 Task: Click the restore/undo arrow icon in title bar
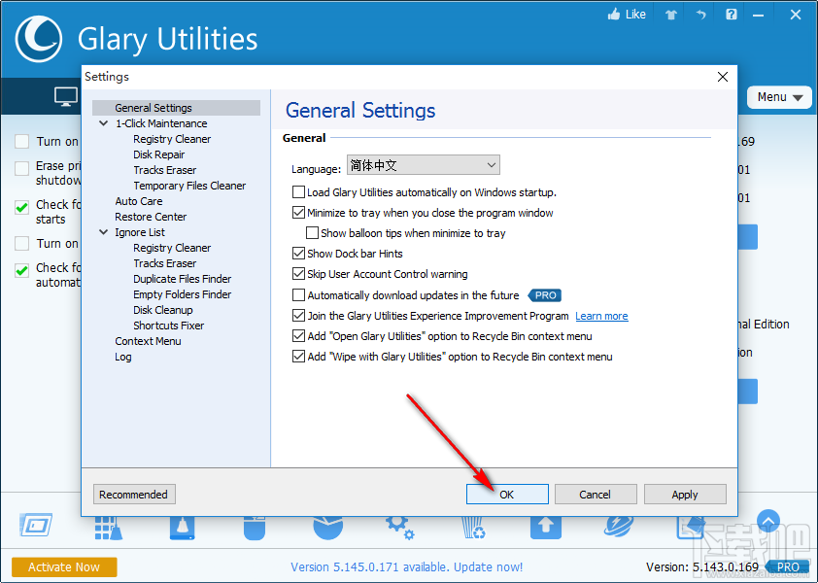pos(699,14)
